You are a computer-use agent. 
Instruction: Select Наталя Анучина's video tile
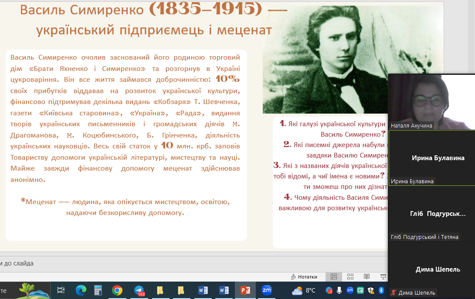pyautogui.click(x=431, y=102)
